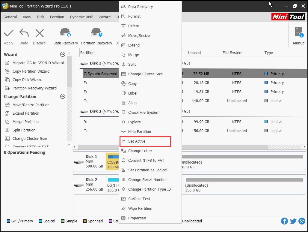
Task: Launch Partition Recovery Wizard in sidebar
Action: click(31, 88)
